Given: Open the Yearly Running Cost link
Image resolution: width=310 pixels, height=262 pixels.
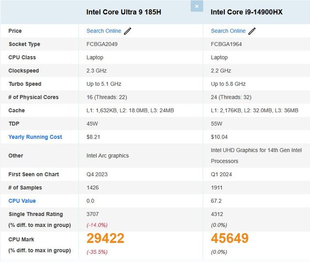Looking at the screenshot, I should [35, 137].
